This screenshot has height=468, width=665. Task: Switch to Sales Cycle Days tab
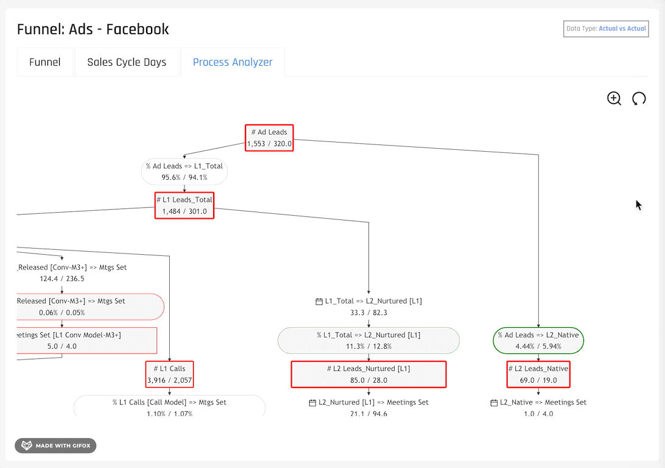127,62
